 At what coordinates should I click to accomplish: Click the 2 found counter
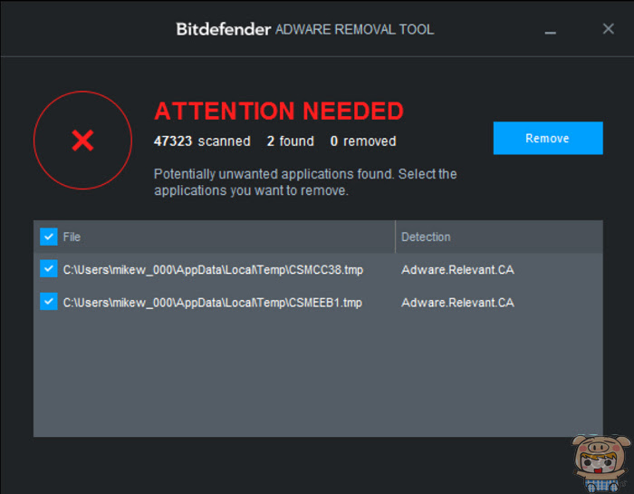290,140
